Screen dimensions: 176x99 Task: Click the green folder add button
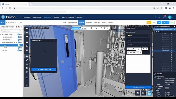(x=172, y=23)
